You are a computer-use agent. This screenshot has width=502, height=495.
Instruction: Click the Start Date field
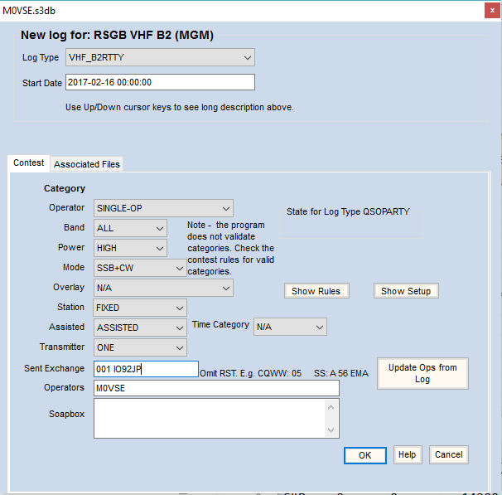click(x=160, y=82)
